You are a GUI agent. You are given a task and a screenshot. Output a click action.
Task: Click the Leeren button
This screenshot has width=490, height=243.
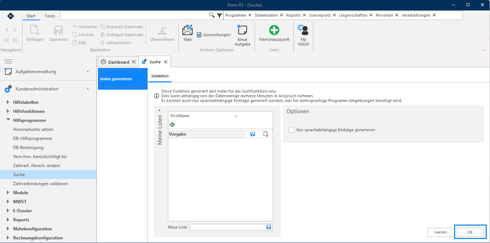coord(441,232)
